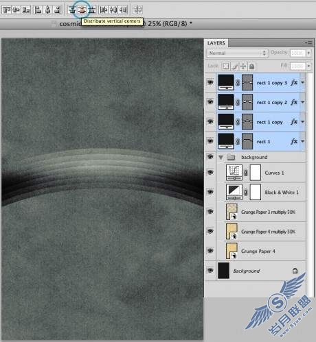
Task: Expand effects arrow on rect 1 copy 2
Action: tap(303, 102)
